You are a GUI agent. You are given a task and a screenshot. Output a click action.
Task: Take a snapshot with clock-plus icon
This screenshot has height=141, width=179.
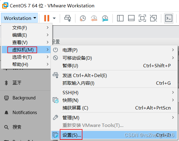(x=83, y=18)
